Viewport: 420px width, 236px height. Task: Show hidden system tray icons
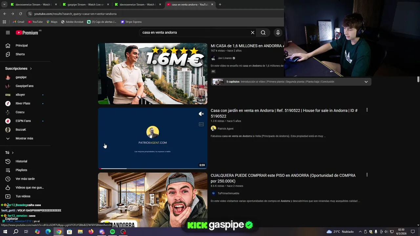[360, 232]
